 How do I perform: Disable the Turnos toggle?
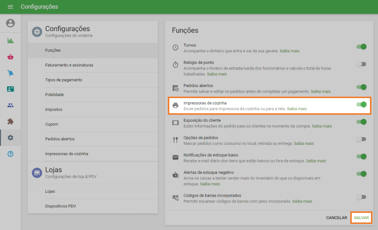click(x=361, y=47)
